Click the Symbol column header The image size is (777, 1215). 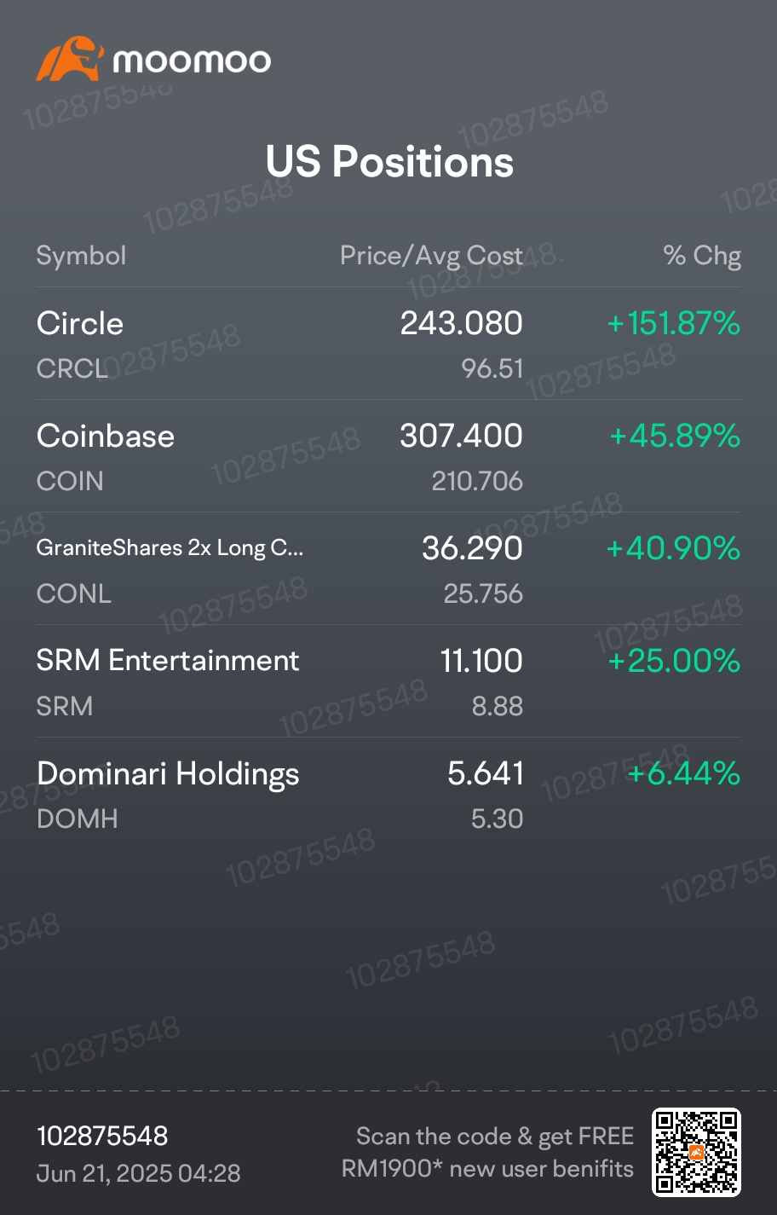[81, 256]
